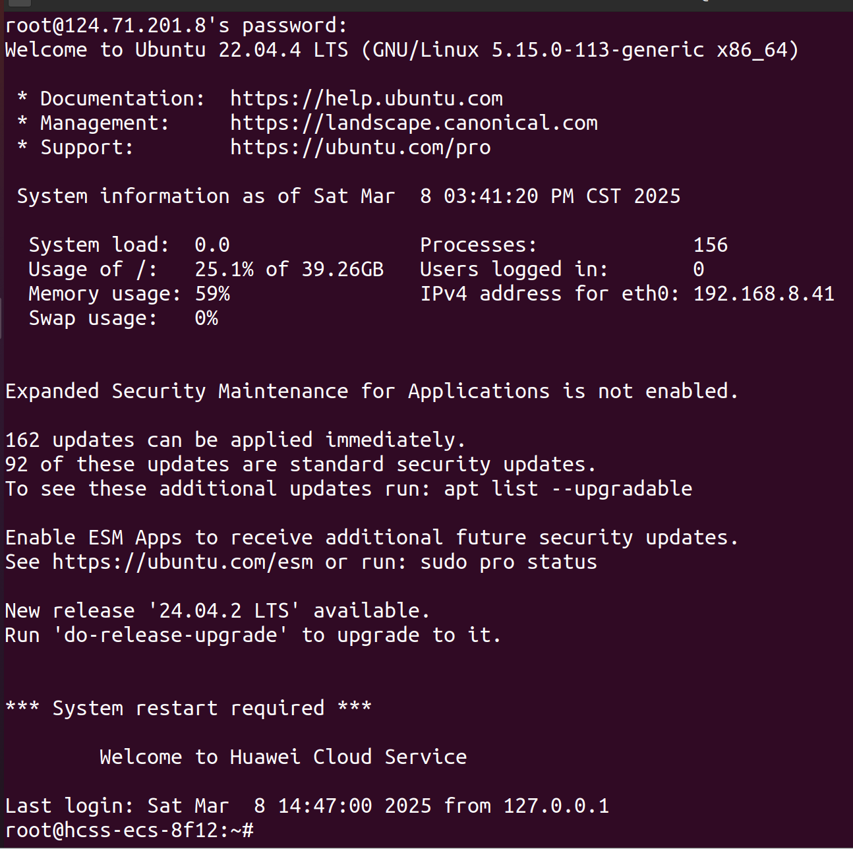Click the '24.04.2 LTS' new release text
This screenshot has height=849, width=853.
point(223,611)
